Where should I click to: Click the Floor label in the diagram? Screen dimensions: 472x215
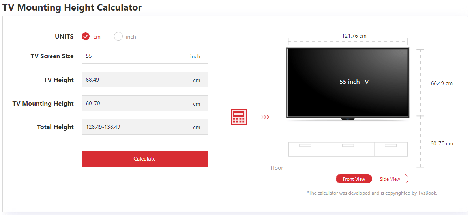(x=277, y=168)
